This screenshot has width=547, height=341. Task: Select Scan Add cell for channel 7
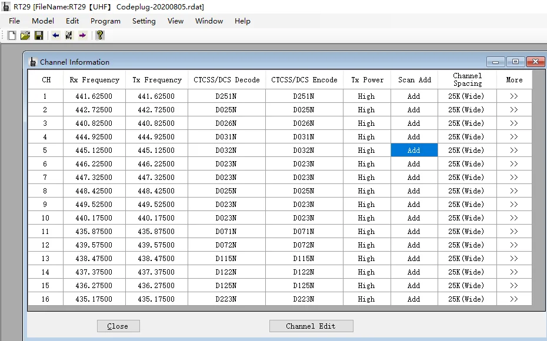tap(414, 178)
